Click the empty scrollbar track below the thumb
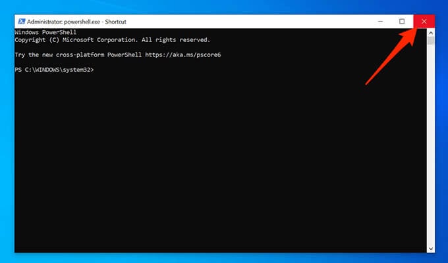This screenshot has width=448, height=263. point(431,145)
